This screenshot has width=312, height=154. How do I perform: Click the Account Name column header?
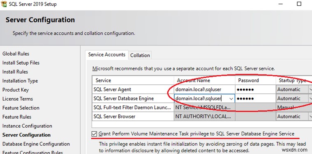point(205,80)
